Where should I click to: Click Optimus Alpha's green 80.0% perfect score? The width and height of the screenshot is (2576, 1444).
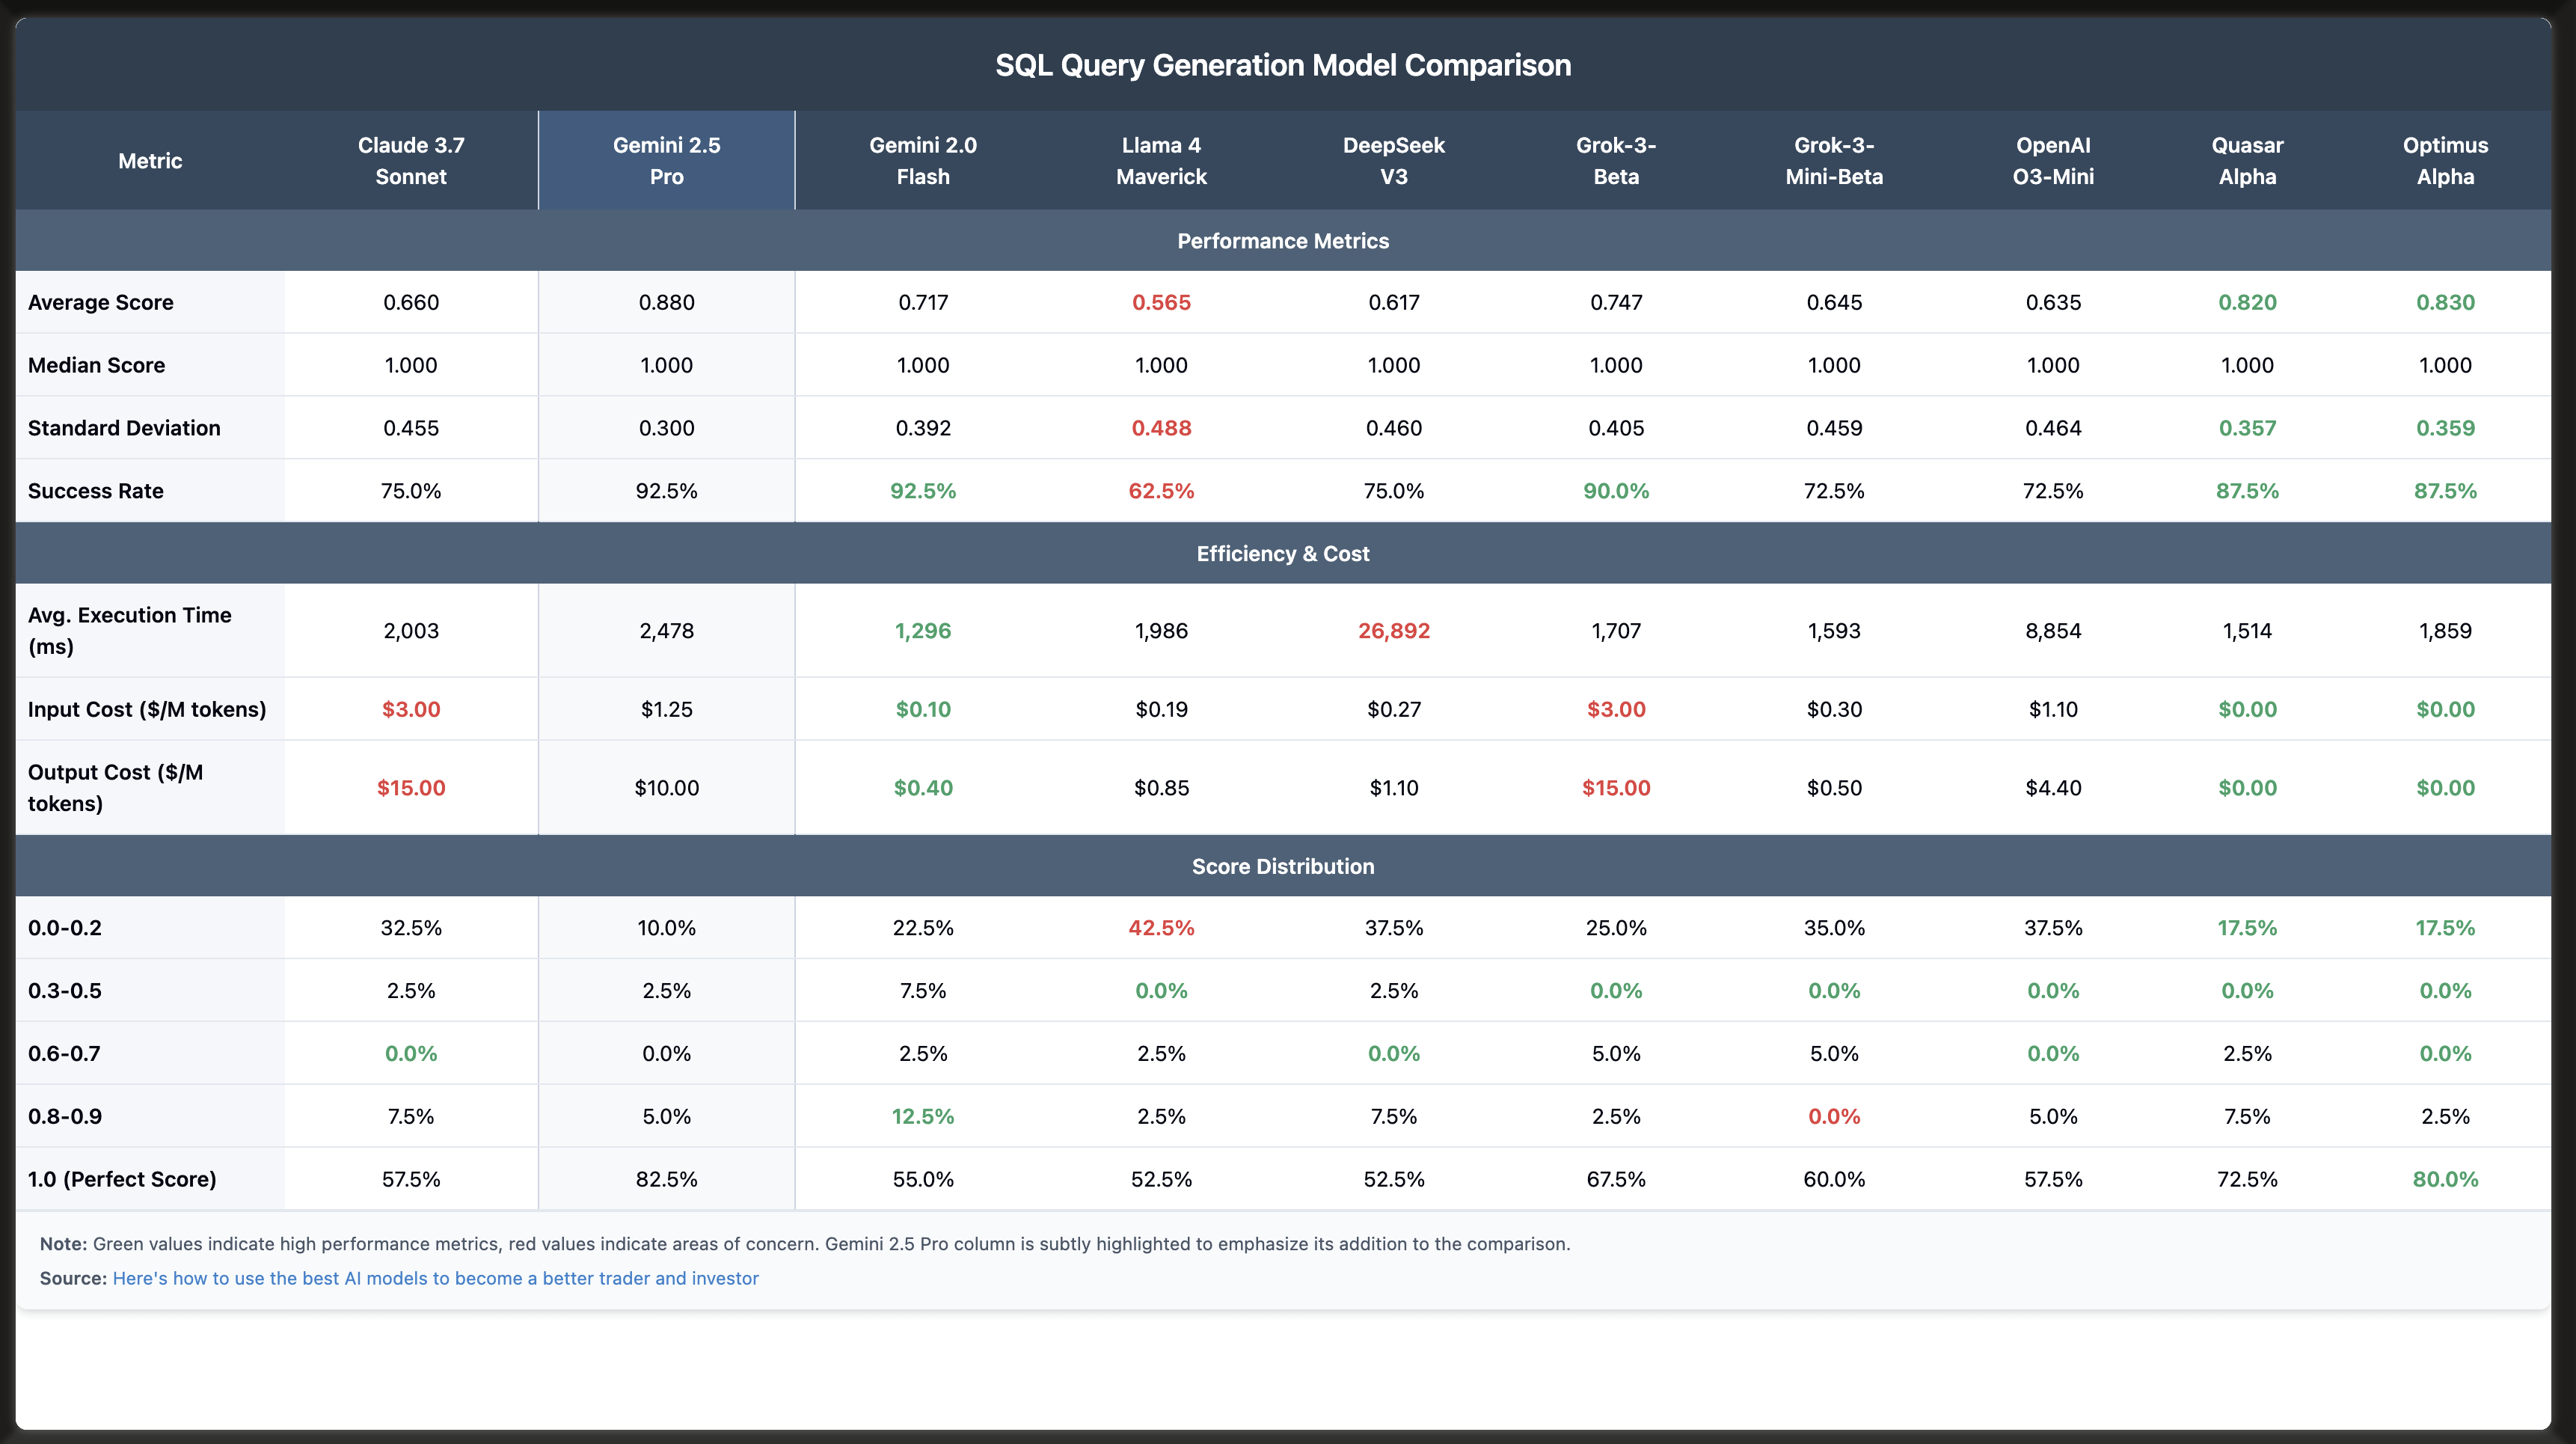click(2445, 1179)
